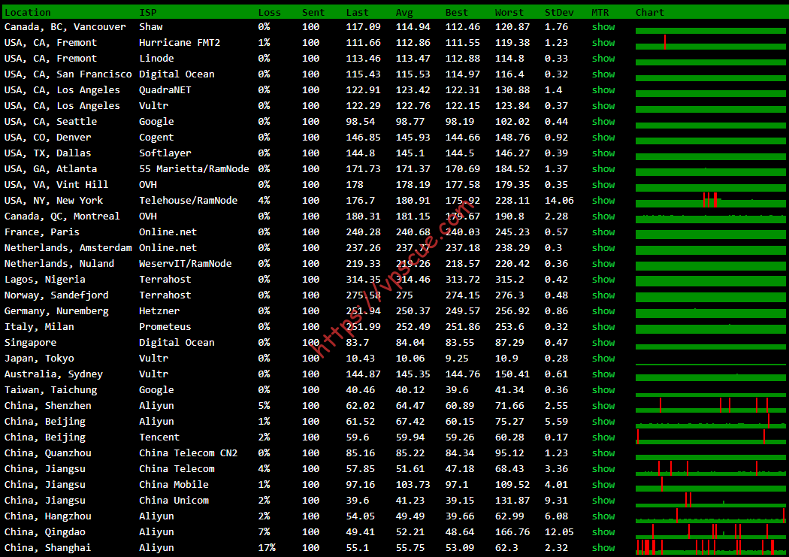
Task: Click 'show' for Quanzhou China Telecom CN2
Action: 603,453
